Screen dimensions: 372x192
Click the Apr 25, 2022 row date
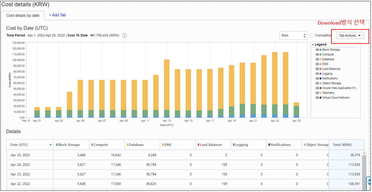click(20, 155)
